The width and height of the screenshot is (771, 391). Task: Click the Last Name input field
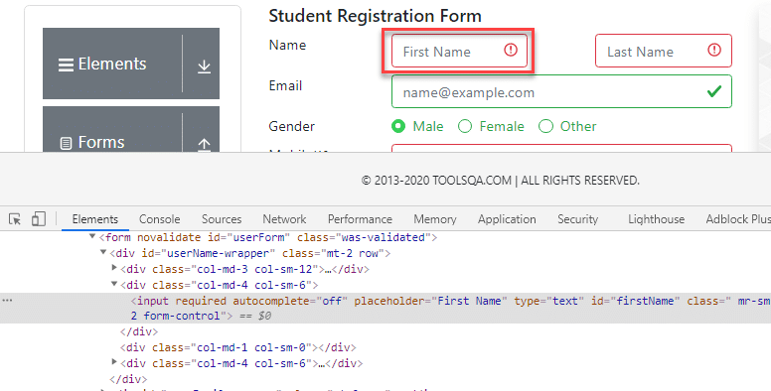[x=664, y=51]
